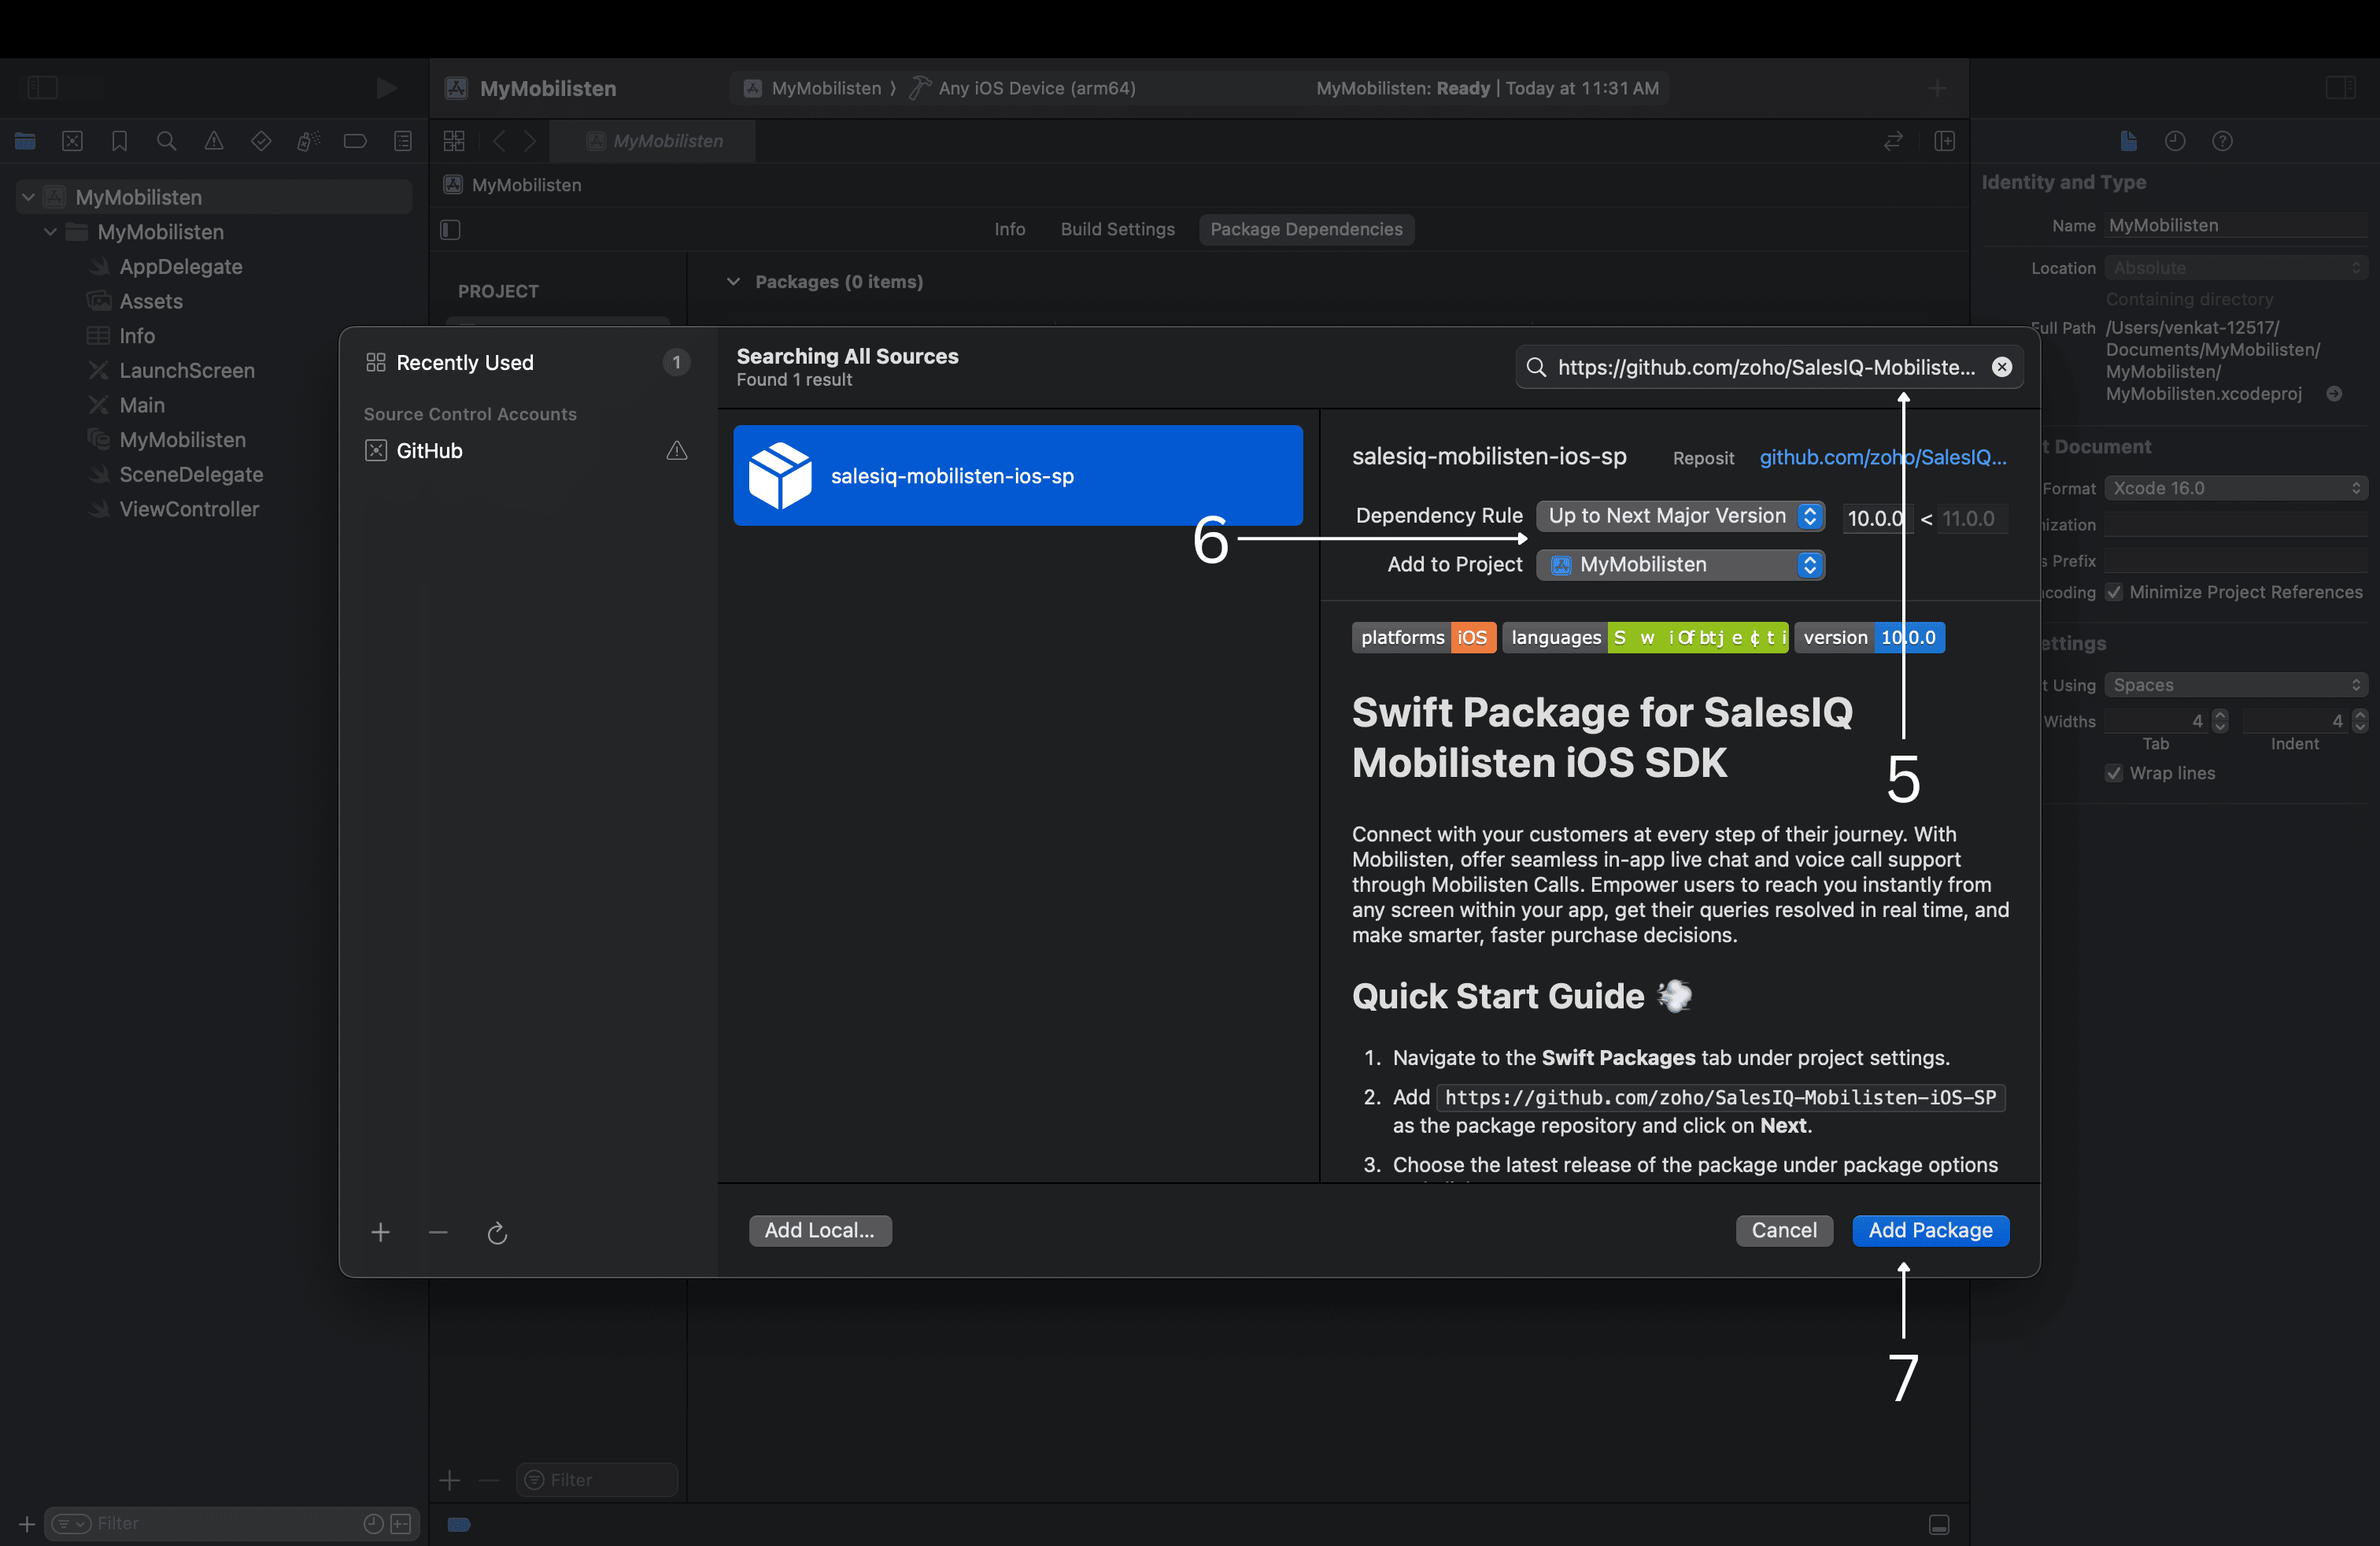The image size is (2380, 1546).
Task: Open the github.com/zoho repository link
Action: click(1883, 457)
